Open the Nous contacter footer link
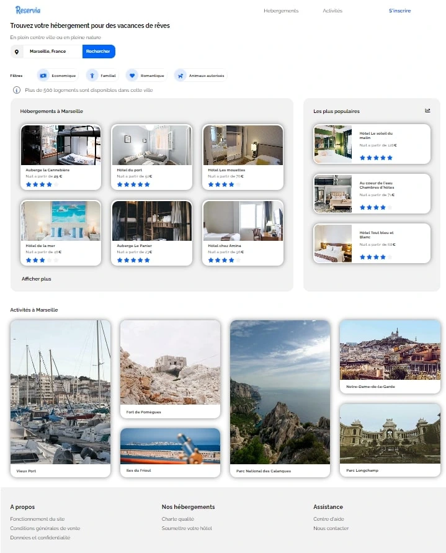 coord(331,529)
